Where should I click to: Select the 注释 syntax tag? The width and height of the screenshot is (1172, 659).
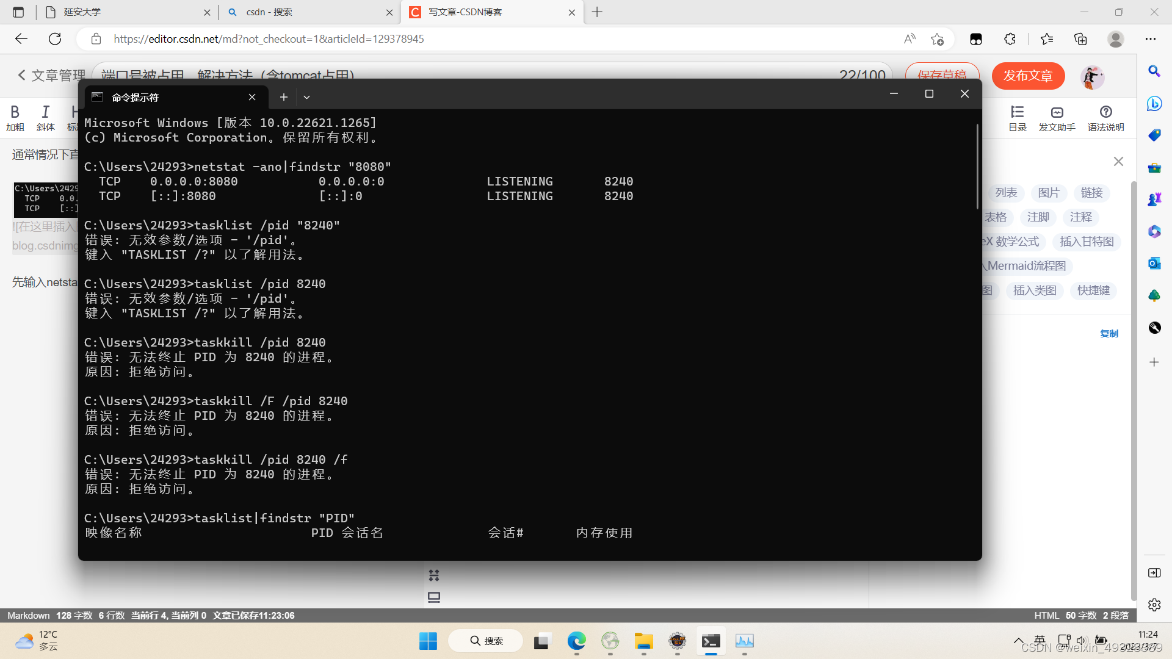point(1080,217)
